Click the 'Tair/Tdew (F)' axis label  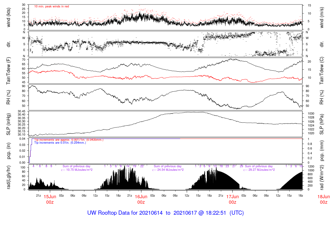(x=8, y=71)
